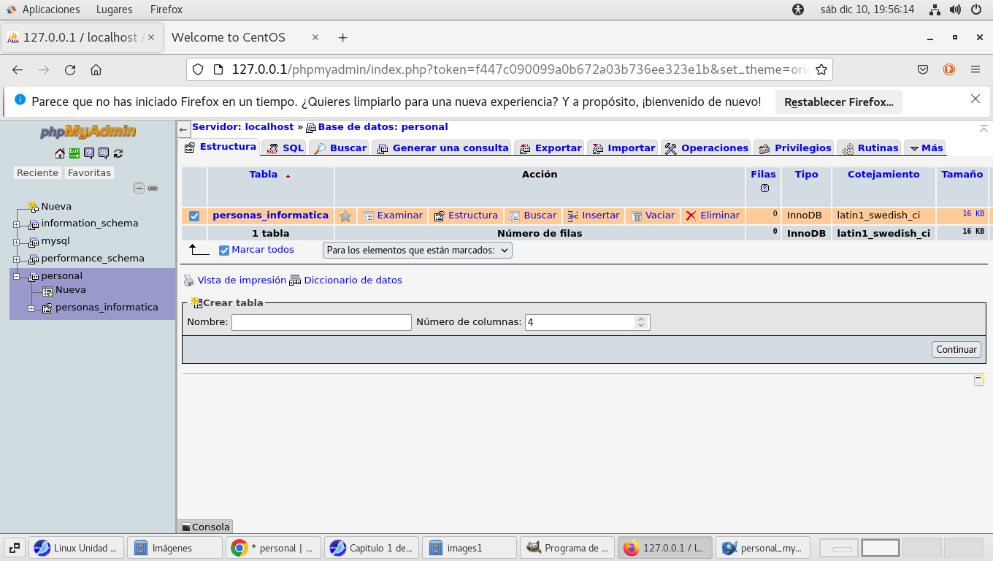The width and height of the screenshot is (993, 561).
Task: Click the collapse all tree icon
Action: point(139,188)
